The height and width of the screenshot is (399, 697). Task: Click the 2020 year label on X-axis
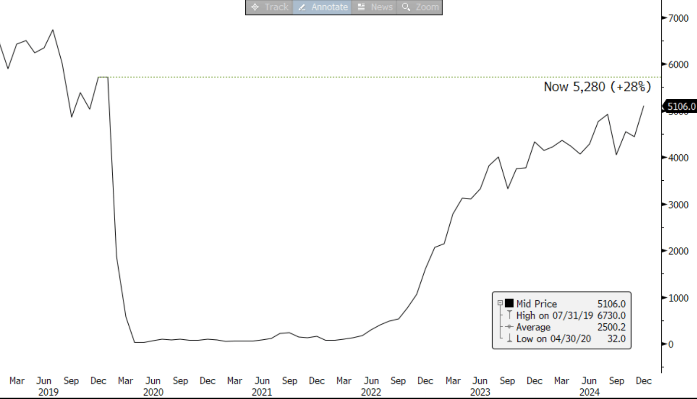153,392
